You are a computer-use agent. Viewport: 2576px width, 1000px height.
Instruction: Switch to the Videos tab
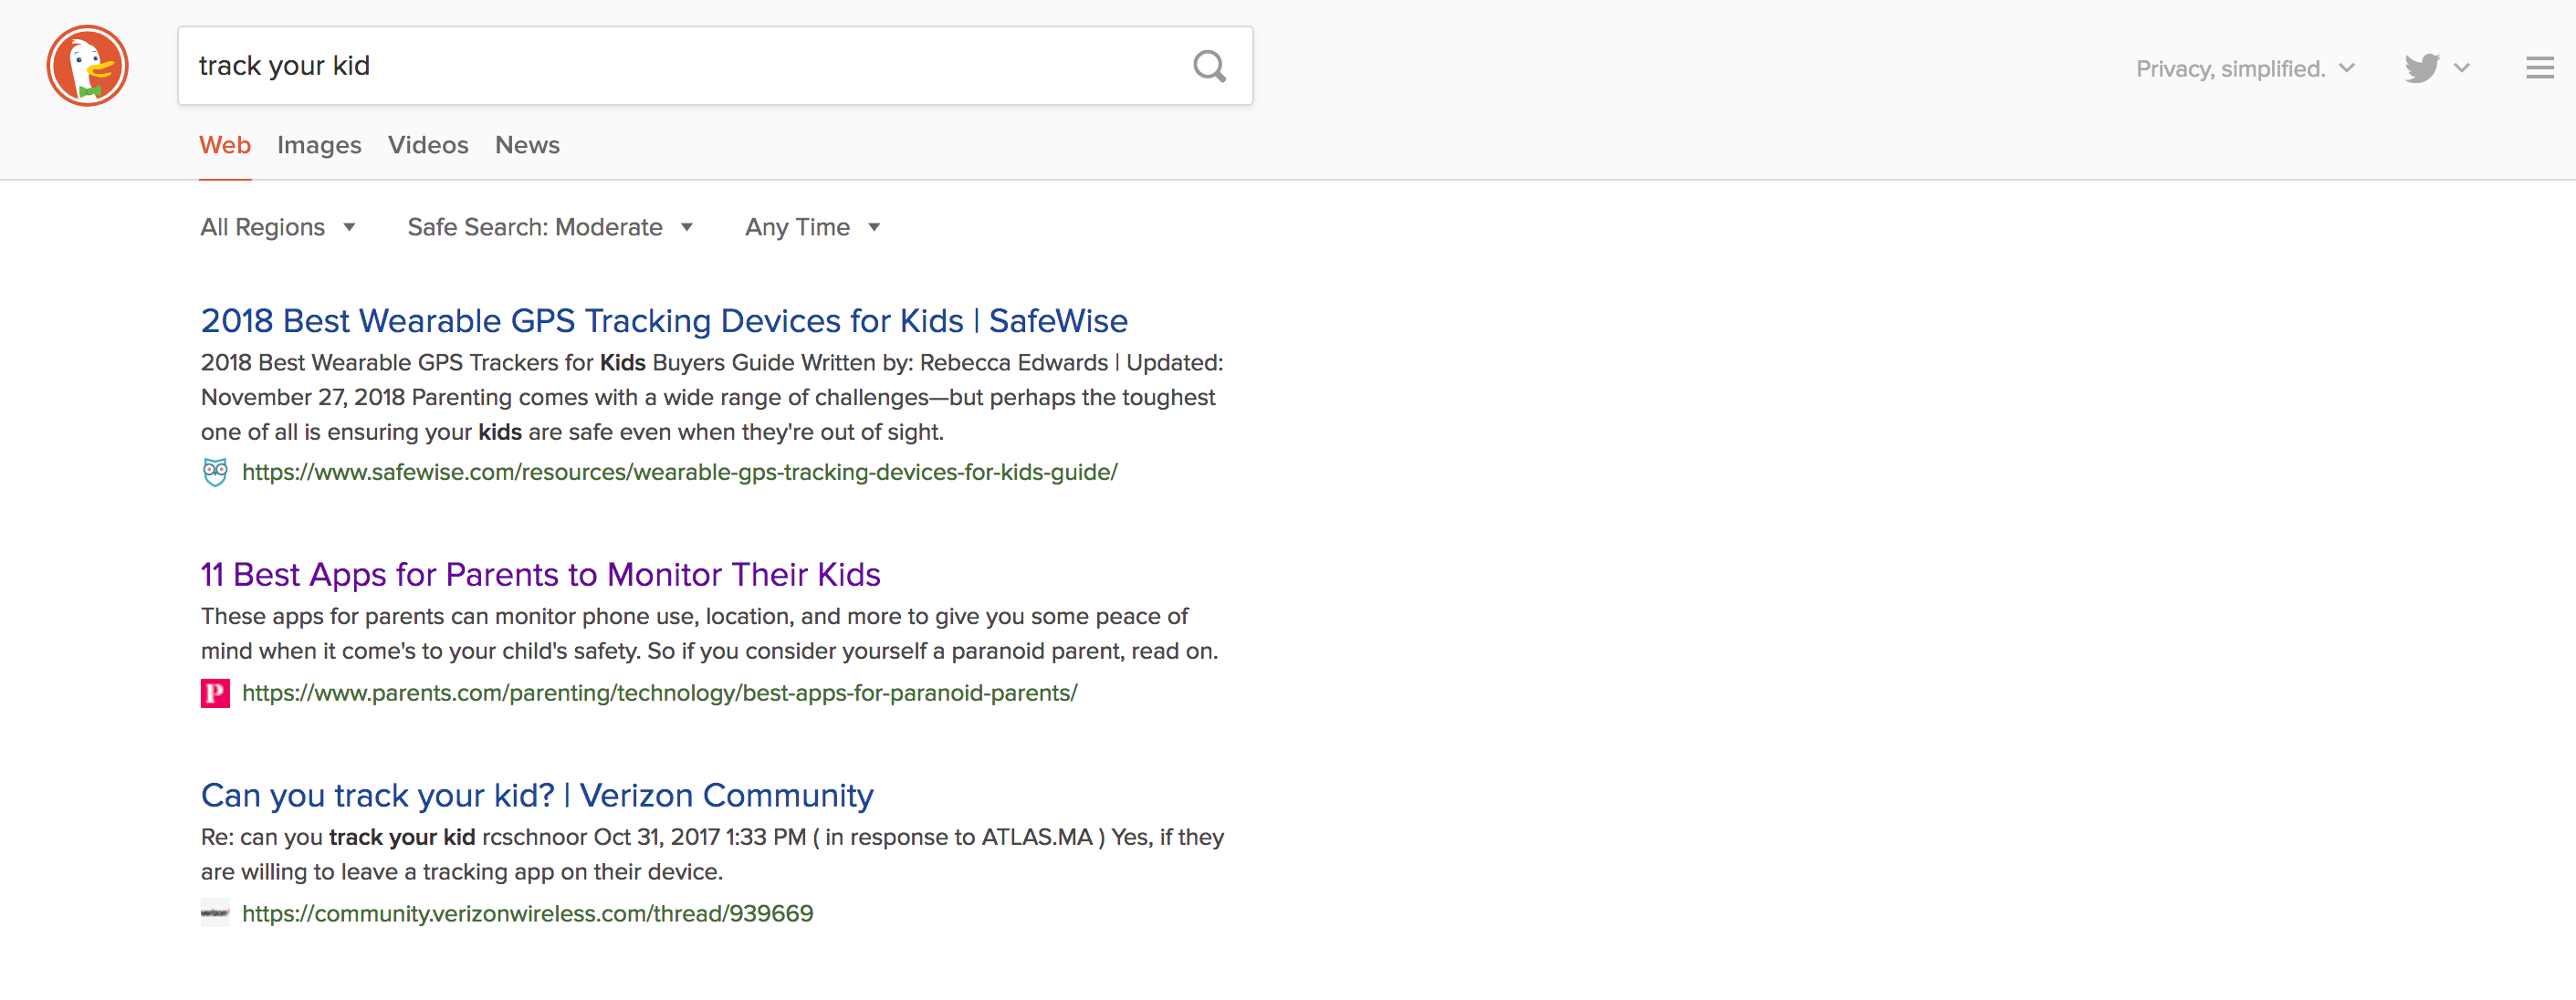428,145
